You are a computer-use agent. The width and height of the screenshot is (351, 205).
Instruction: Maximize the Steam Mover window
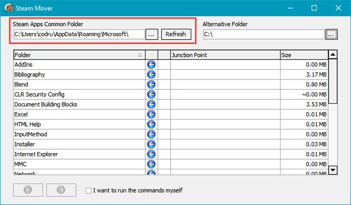click(314, 8)
